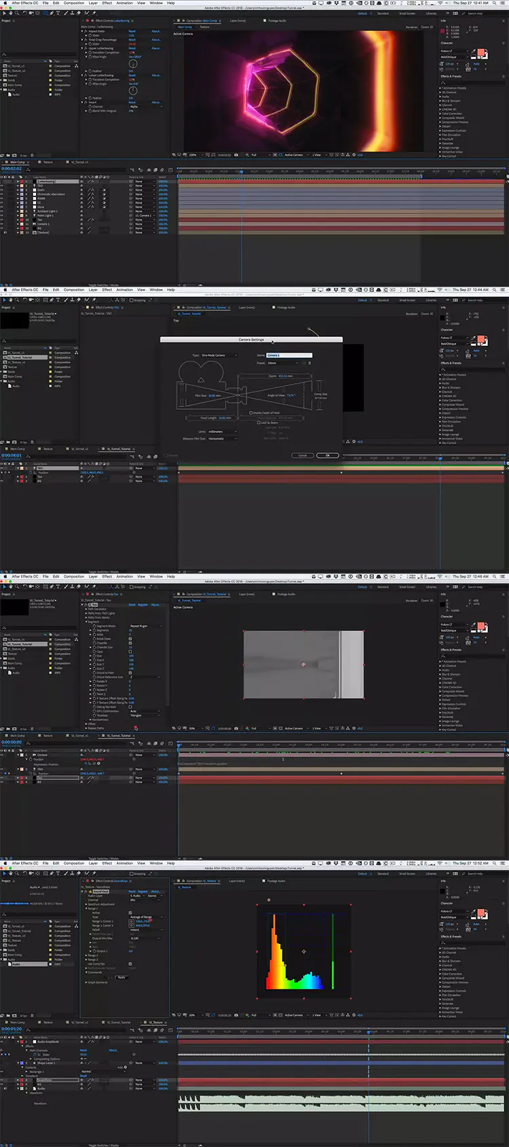Open the Units dropdown showing millimeters

223,431
